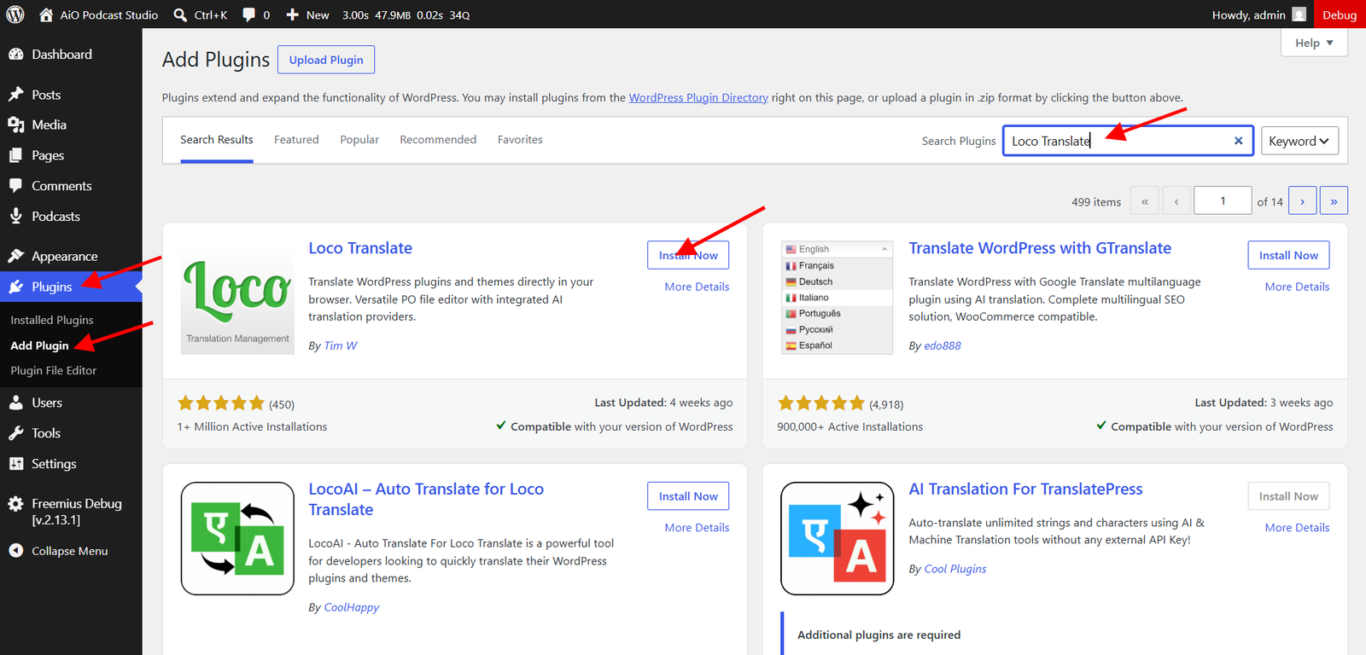The height and width of the screenshot is (655, 1366).
Task: Open Freemius Debug gear icon
Action: [16, 504]
